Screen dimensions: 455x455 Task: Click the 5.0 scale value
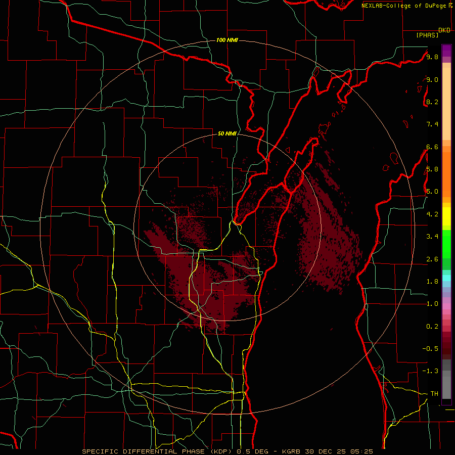[432, 192]
